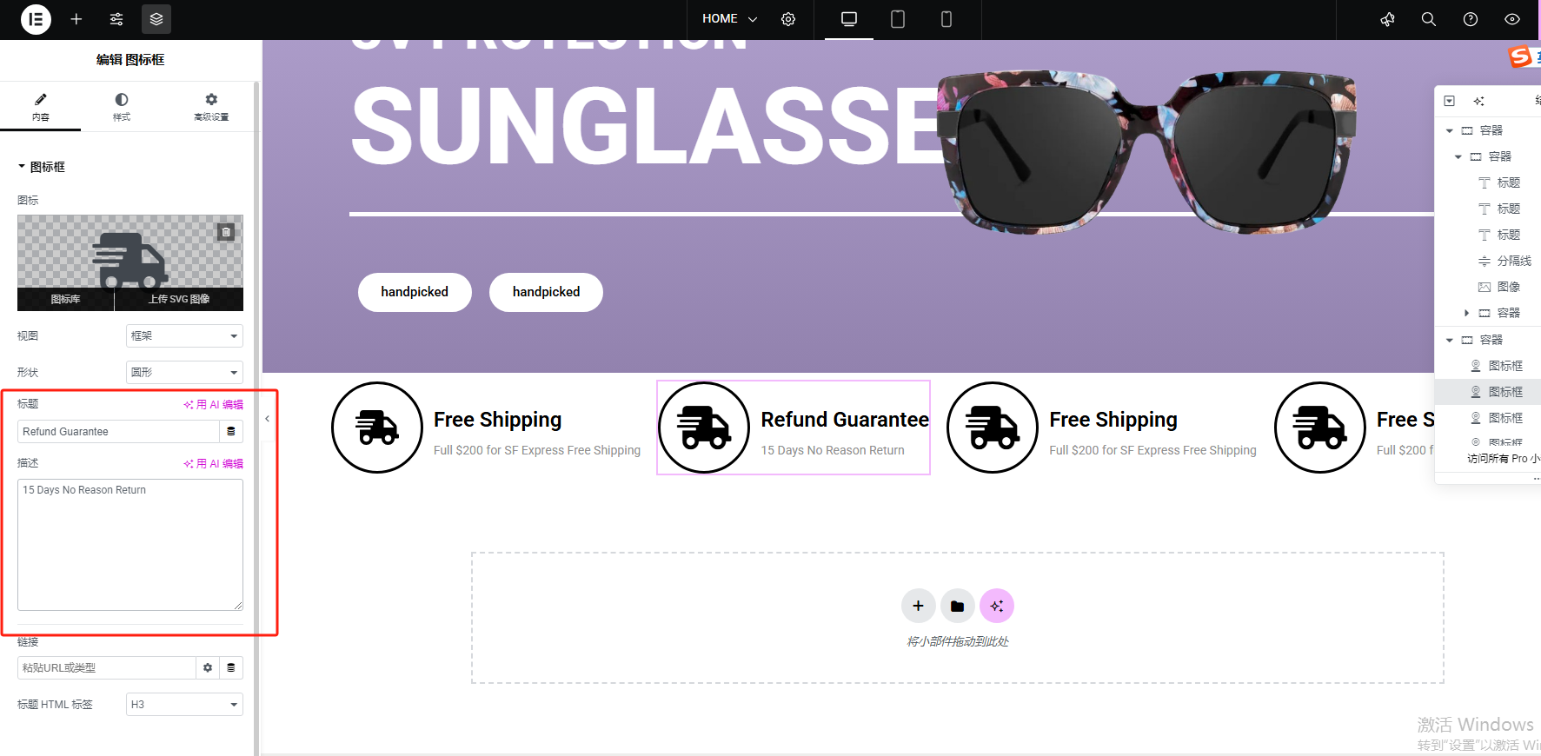1541x756 pixels.
Task: Switch to tablet device view
Action: click(898, 19)
